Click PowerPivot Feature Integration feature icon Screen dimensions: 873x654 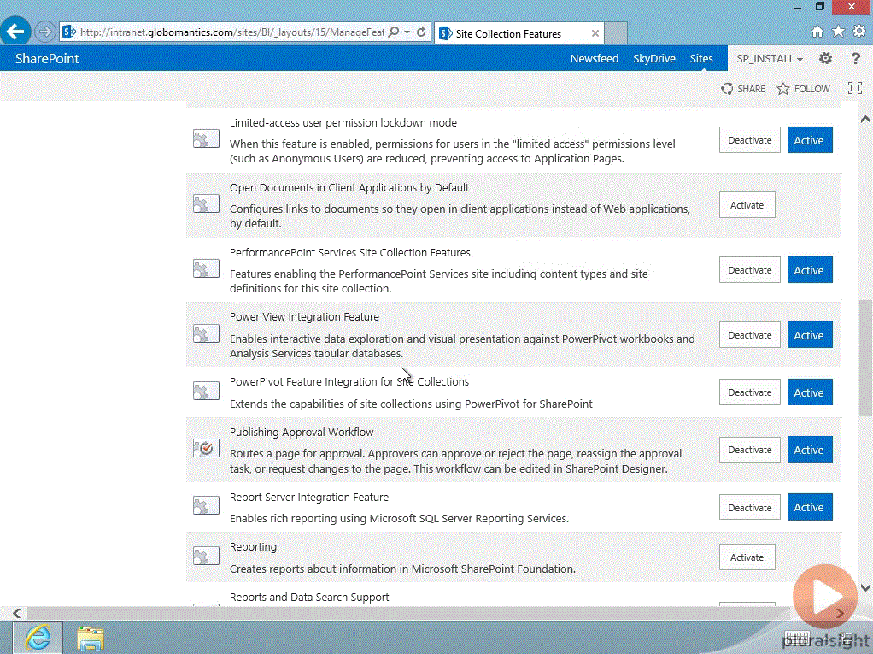tap(206, 391)
